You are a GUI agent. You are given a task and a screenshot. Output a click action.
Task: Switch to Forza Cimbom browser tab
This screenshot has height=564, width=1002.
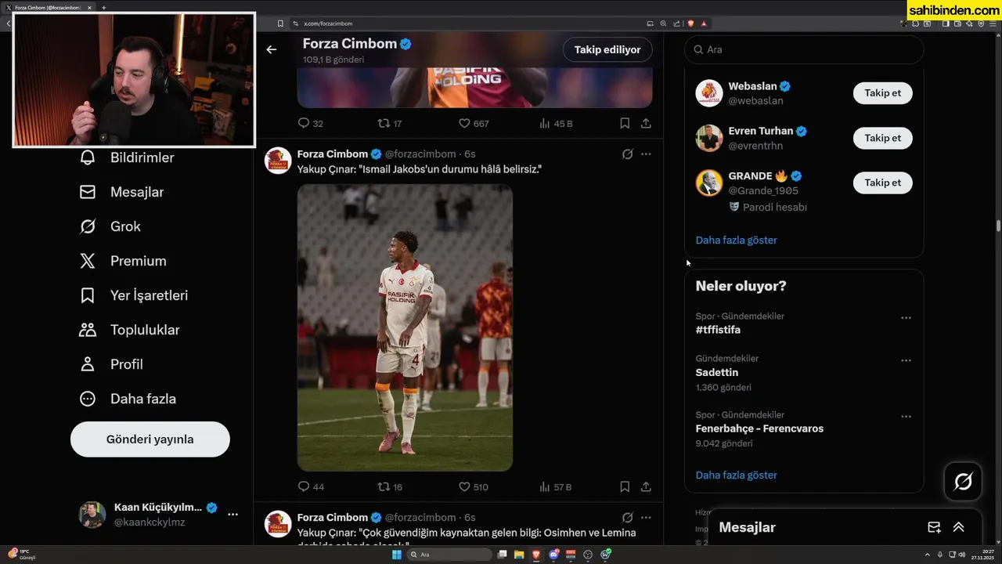coord(47,7)
